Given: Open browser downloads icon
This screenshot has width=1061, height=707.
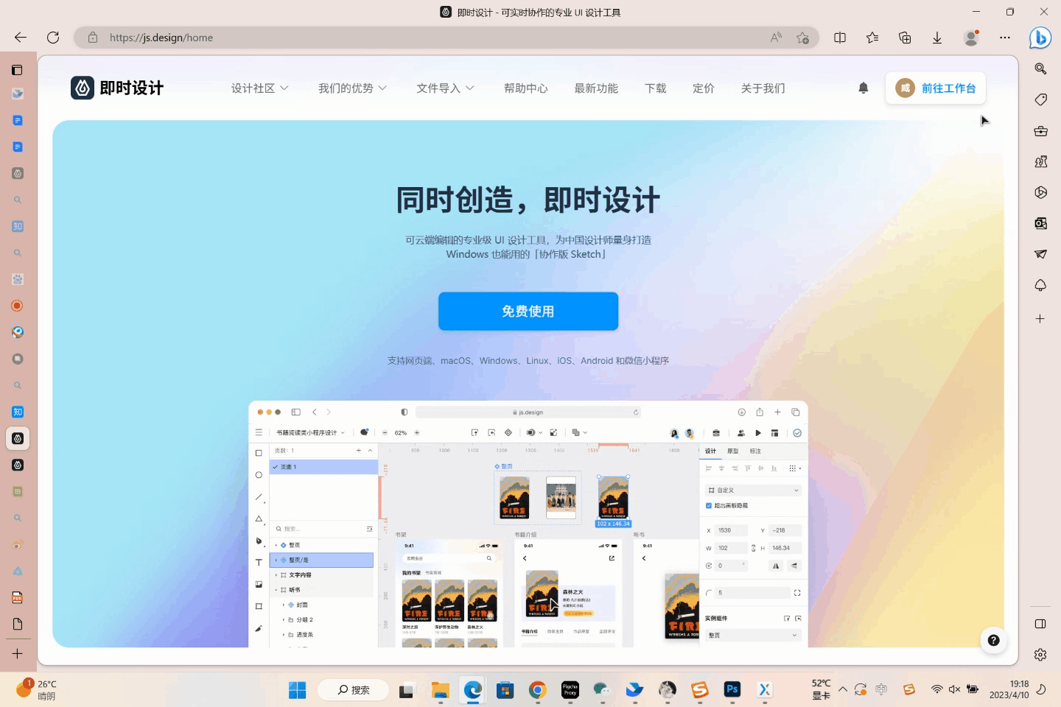Looking at the screenshot, I should pyautogui.click(x=937, y=38).
